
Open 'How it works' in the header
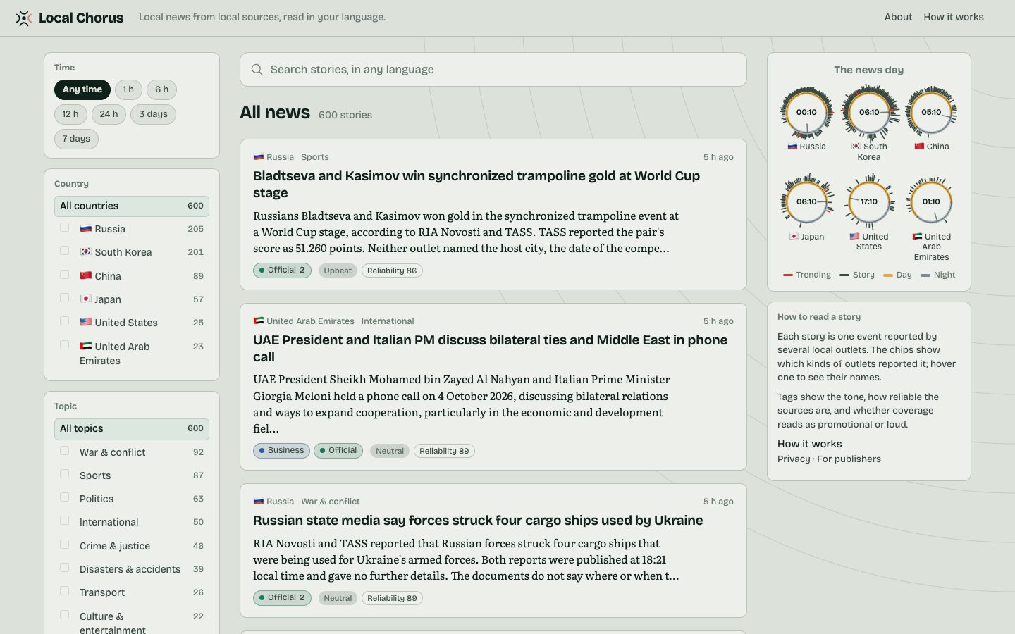(x=954, y=17)
